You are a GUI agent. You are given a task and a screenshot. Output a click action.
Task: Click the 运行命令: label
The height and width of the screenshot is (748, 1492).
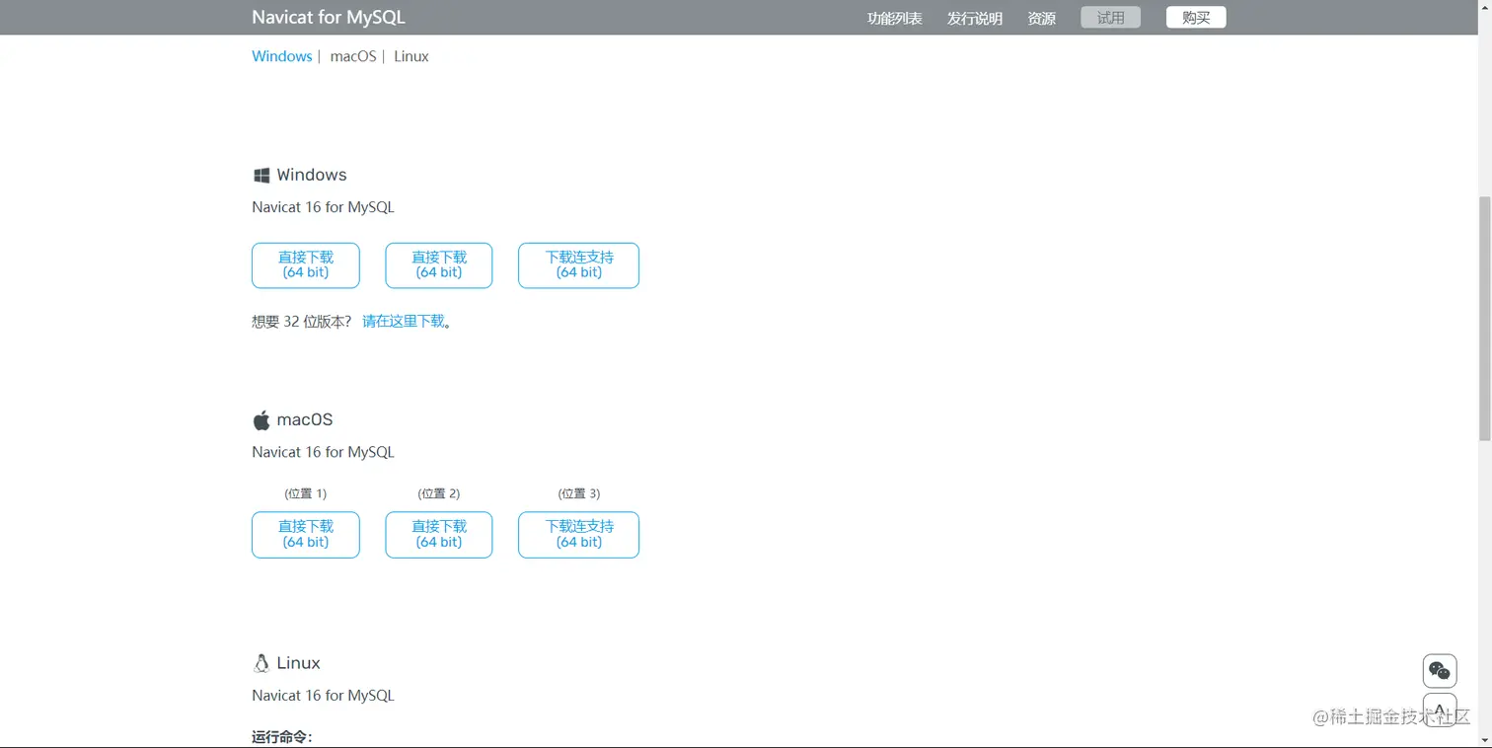click(x=282, y=737)
